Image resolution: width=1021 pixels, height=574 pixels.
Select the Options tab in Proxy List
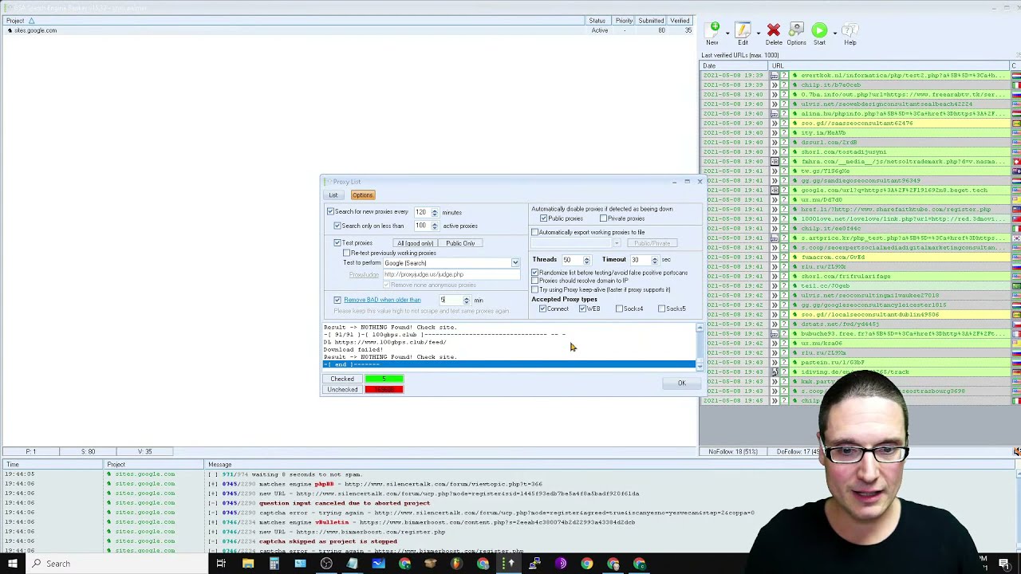(362, 195)
